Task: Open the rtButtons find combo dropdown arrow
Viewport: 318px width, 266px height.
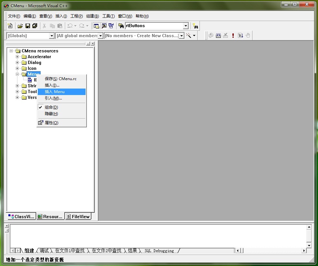Action: pyautogui.click(x=186, y=26)
